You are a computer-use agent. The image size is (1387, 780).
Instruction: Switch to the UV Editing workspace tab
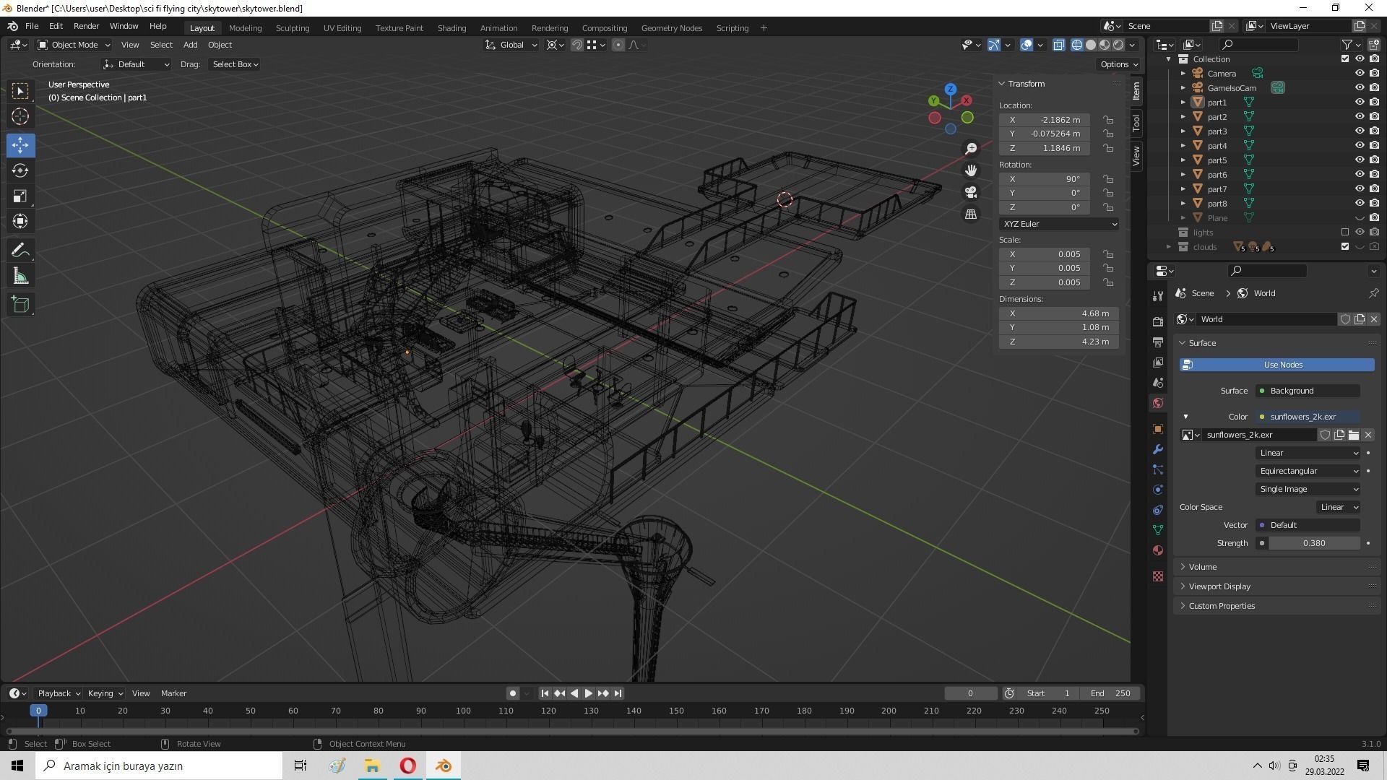[342, 28]
